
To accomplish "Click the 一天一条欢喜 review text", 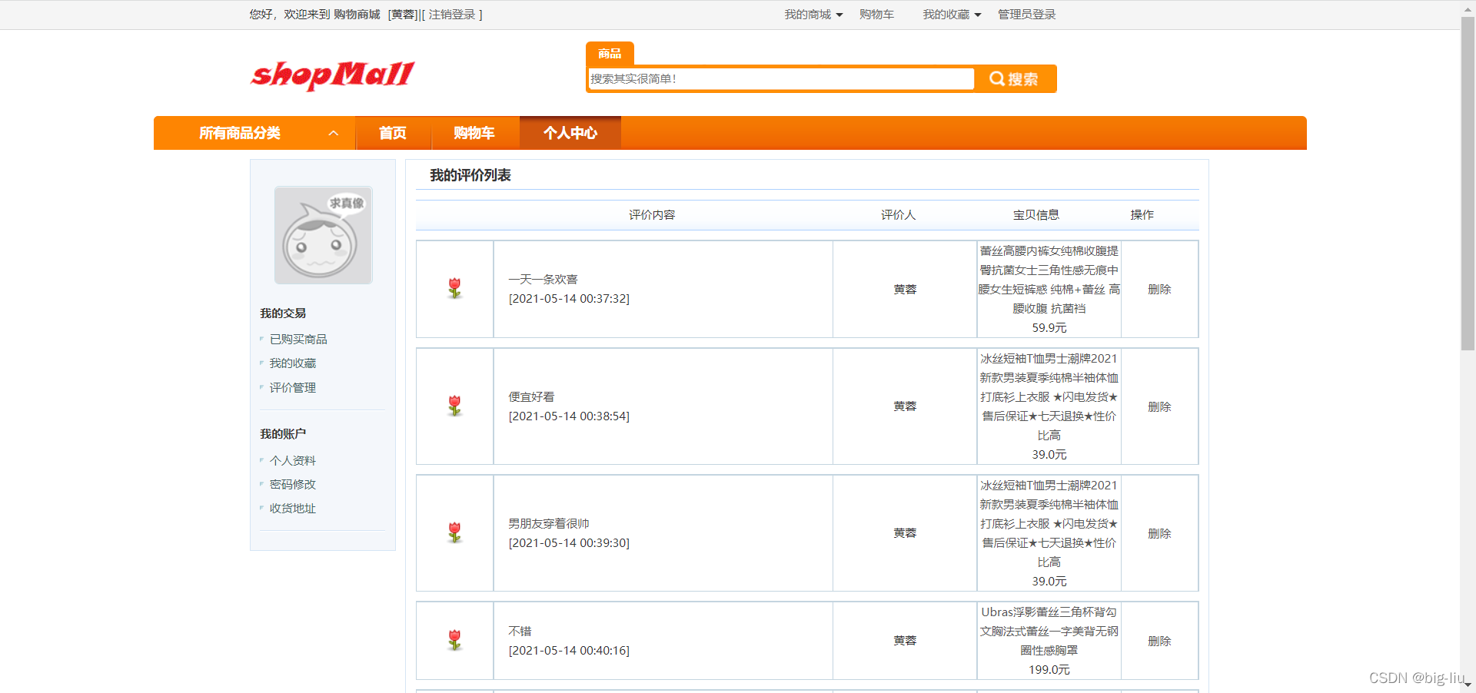I will click(x=543, y=279).
